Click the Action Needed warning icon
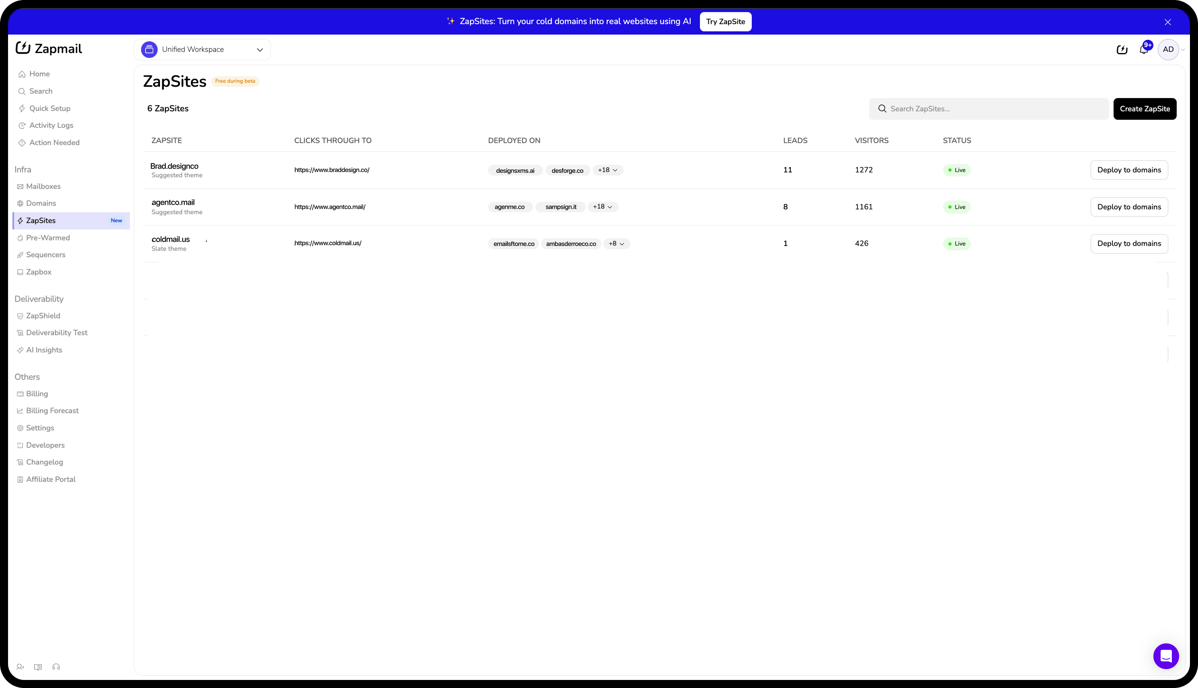This screenshot has height=688, width=1198. (x=22, y=143)
